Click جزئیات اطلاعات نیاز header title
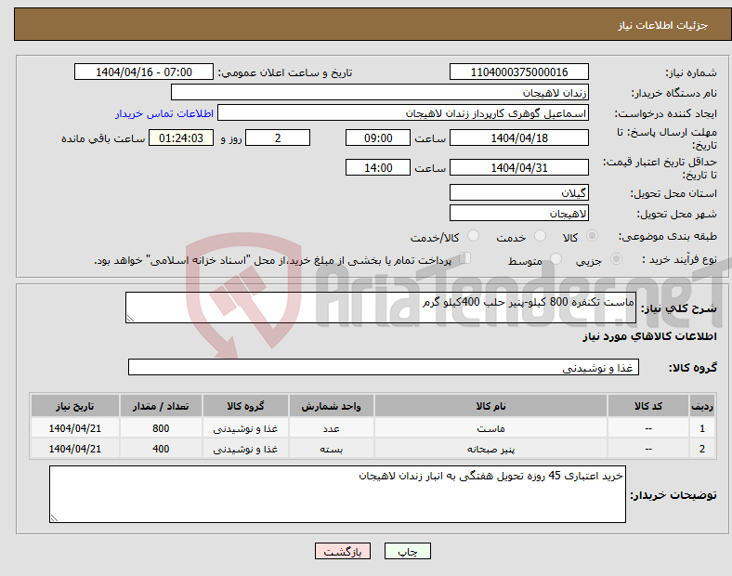This screenshot has height=576, width=732. click(662, 25)
